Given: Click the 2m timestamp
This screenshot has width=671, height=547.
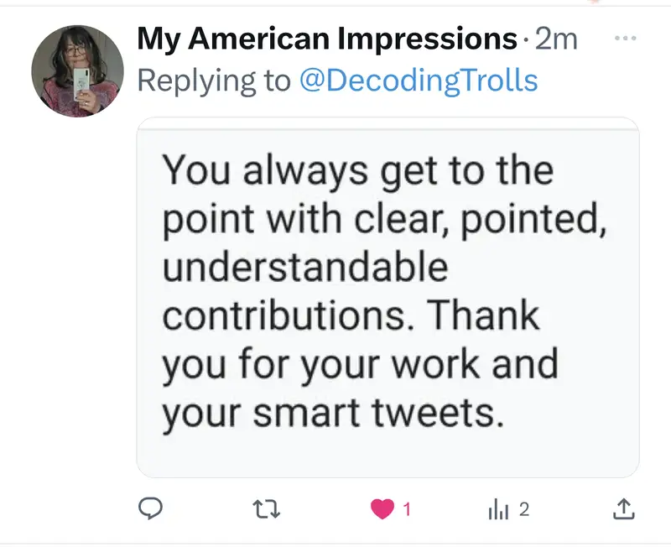Looking at the screenshot, I should pyautogui.click(x=556, y=39).
